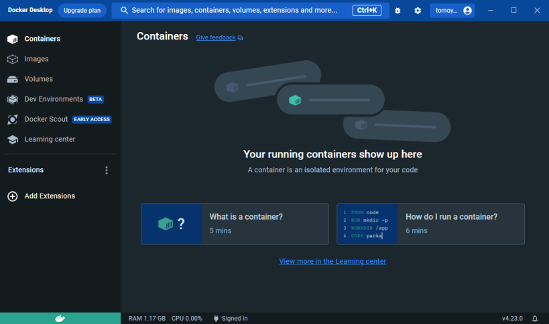Screen dimensions: 549x324
Task: Click the Dockerfile code snippet thumbnail
Action: point(367,224)
